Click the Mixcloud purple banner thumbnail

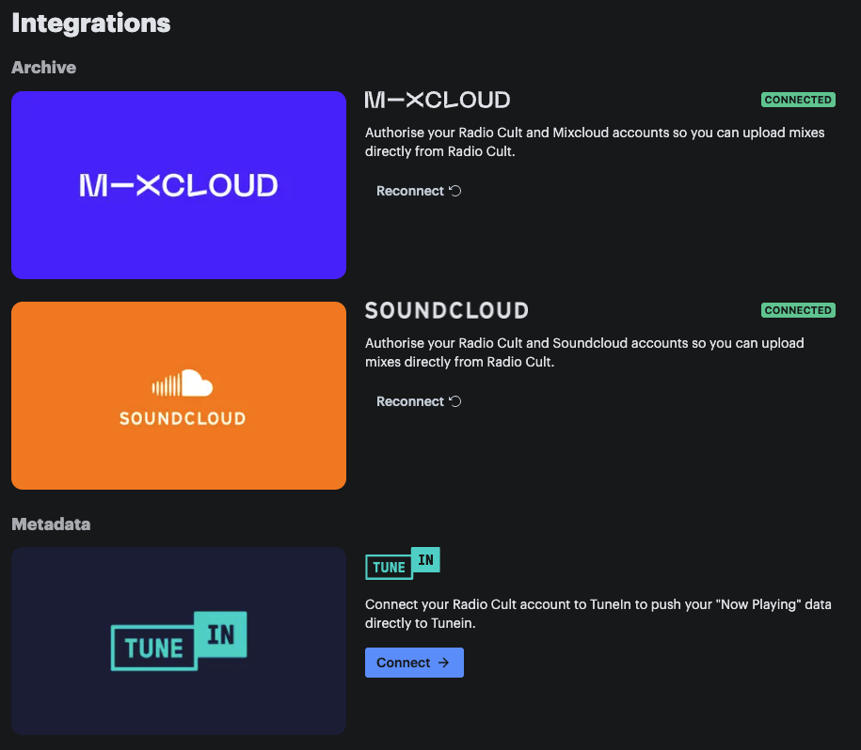coord(179,185)
